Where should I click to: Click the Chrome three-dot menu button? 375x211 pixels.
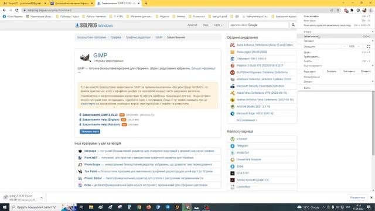tap(371, 11)
